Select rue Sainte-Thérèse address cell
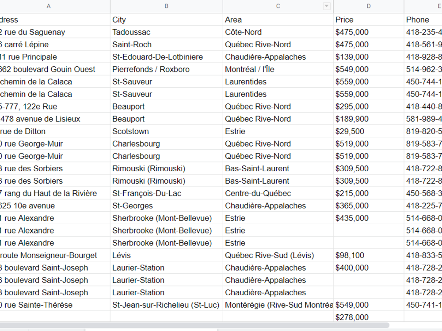 coord(55,305)
